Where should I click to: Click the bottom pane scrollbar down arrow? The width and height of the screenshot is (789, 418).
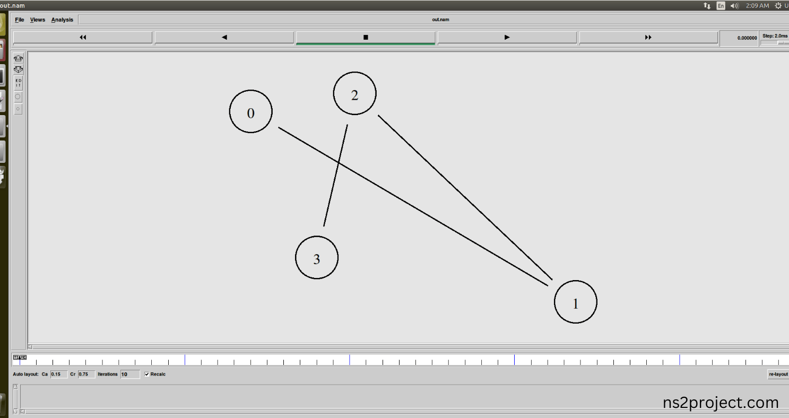pyautogui.click(x=15, y=411)
